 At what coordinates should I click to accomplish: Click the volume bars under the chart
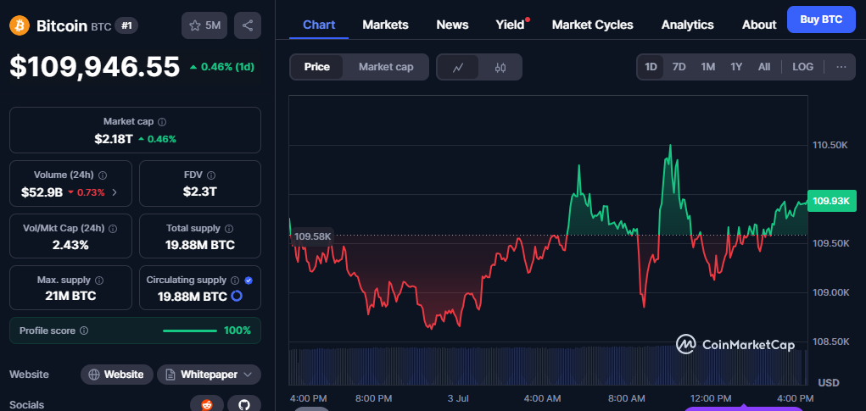[x=547, y=366]
